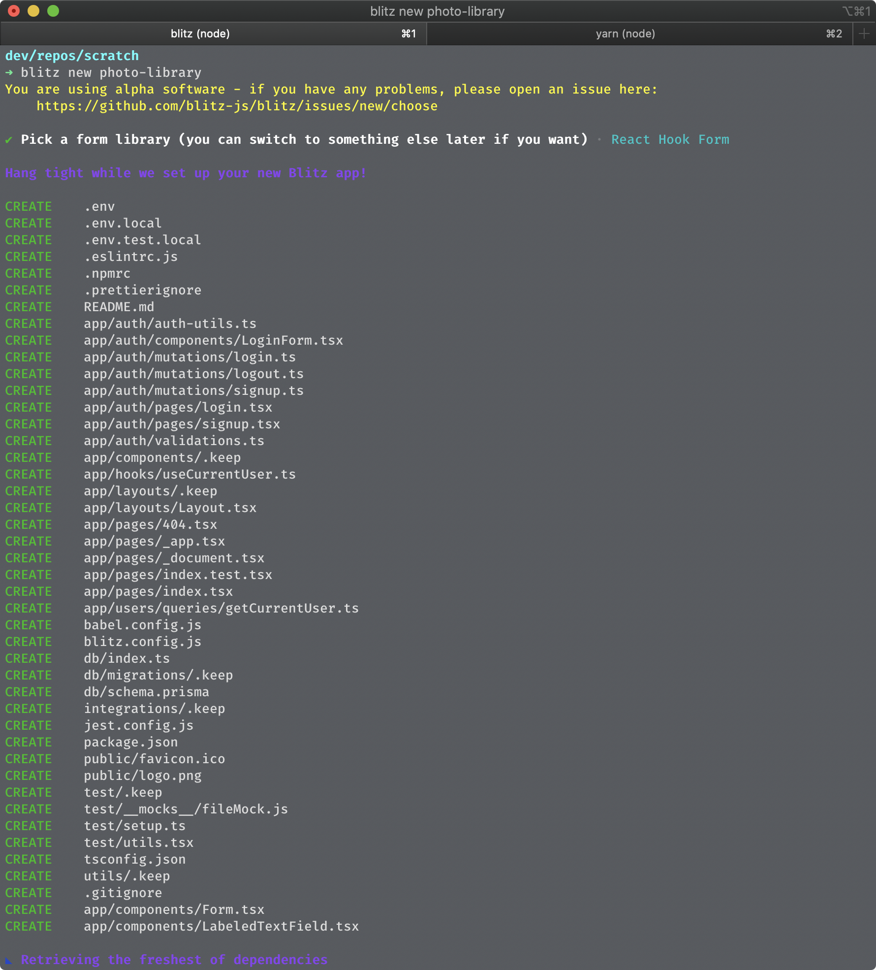Click the .gitignore file name
This screenshot has height=970, width=876.
pyautogui.click(x=123, y=893)
